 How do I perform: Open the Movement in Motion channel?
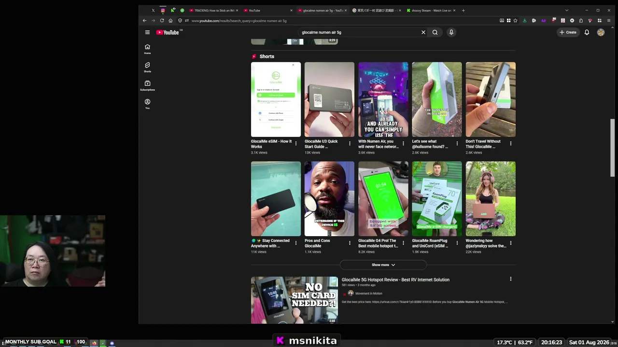coord(368,294)
